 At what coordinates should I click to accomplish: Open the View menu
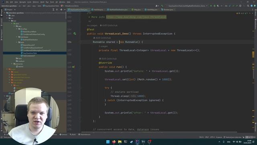click(16, 2)
